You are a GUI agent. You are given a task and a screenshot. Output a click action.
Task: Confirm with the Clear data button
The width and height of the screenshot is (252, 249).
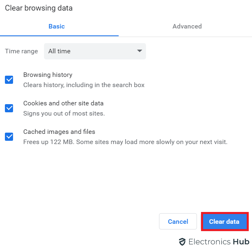(x=225, y=221)
